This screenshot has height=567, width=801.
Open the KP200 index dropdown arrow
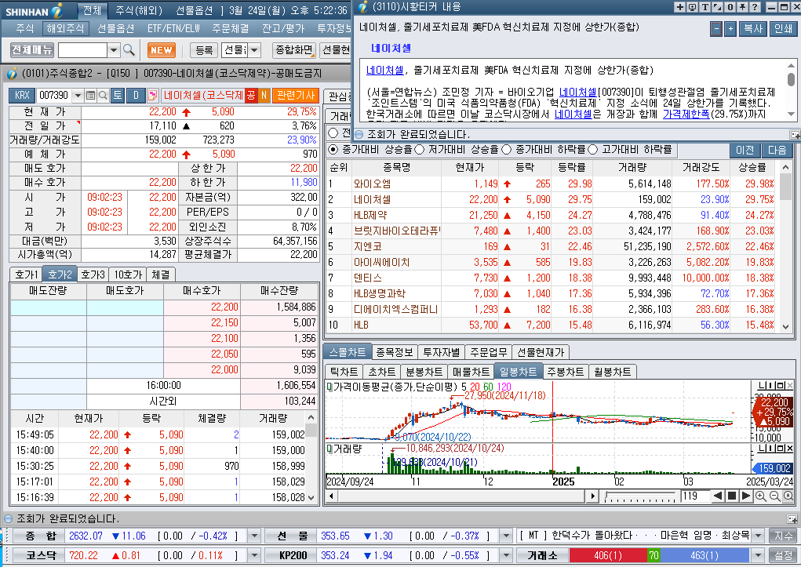coord(506,555)
